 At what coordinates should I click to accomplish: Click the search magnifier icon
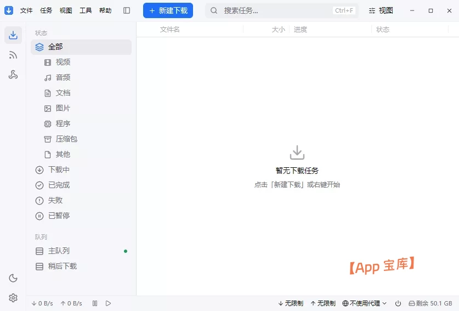pos(214,10)
